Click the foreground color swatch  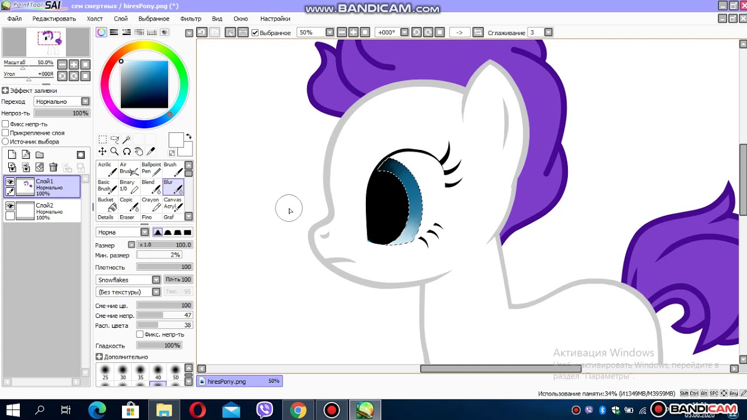[x=176, y=140]
